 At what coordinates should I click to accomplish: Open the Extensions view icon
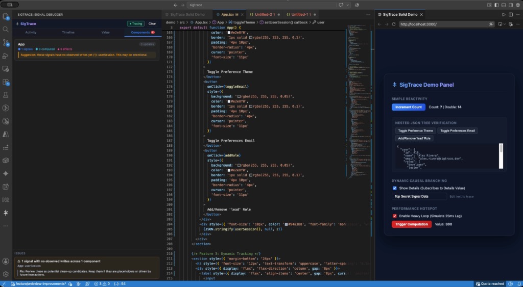click(x=6, y=82)
